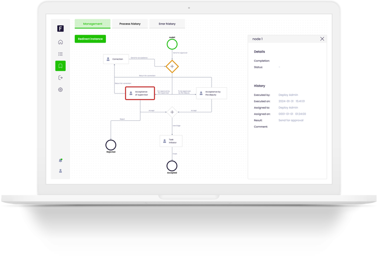This screenshot has width=378, height=258.
Task: Click the F logo in sidebar
Action: pyautogui.click(x=61, y=28)
